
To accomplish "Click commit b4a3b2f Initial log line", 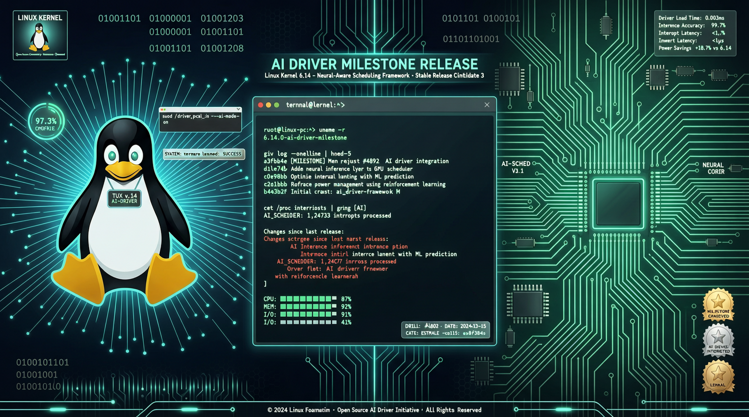I will pos(332,192).
